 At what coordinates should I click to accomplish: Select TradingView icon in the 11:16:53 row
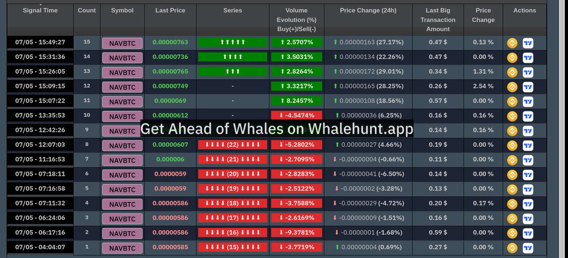(x=528, y=160)
